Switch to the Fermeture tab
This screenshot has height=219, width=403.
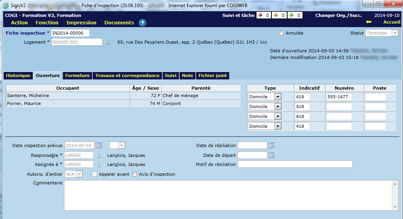click(77, 75)
